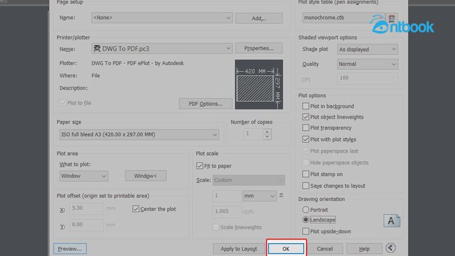The width and height of the screenshot is (455, 256).
Task: Click the scale lock equals icon
Action: (x=281, y=196)
